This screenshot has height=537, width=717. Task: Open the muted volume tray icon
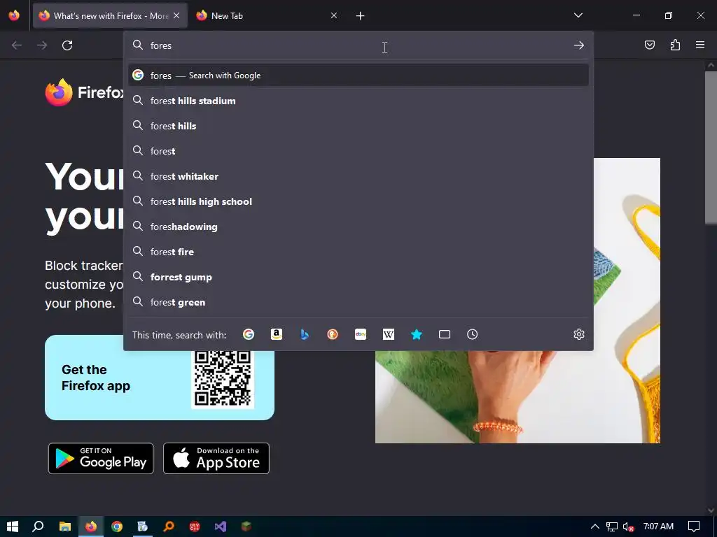click(x=629, y=527)
